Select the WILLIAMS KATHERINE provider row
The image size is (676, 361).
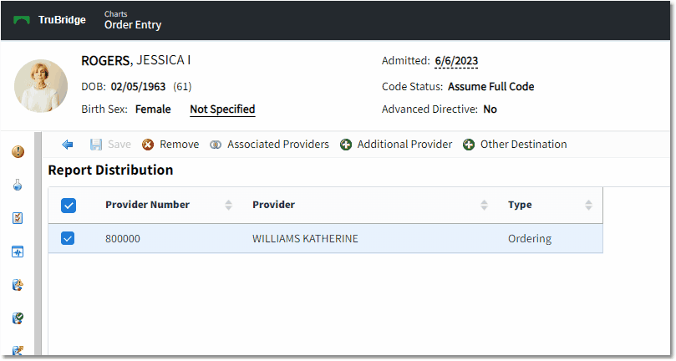[x=326, y=238]
